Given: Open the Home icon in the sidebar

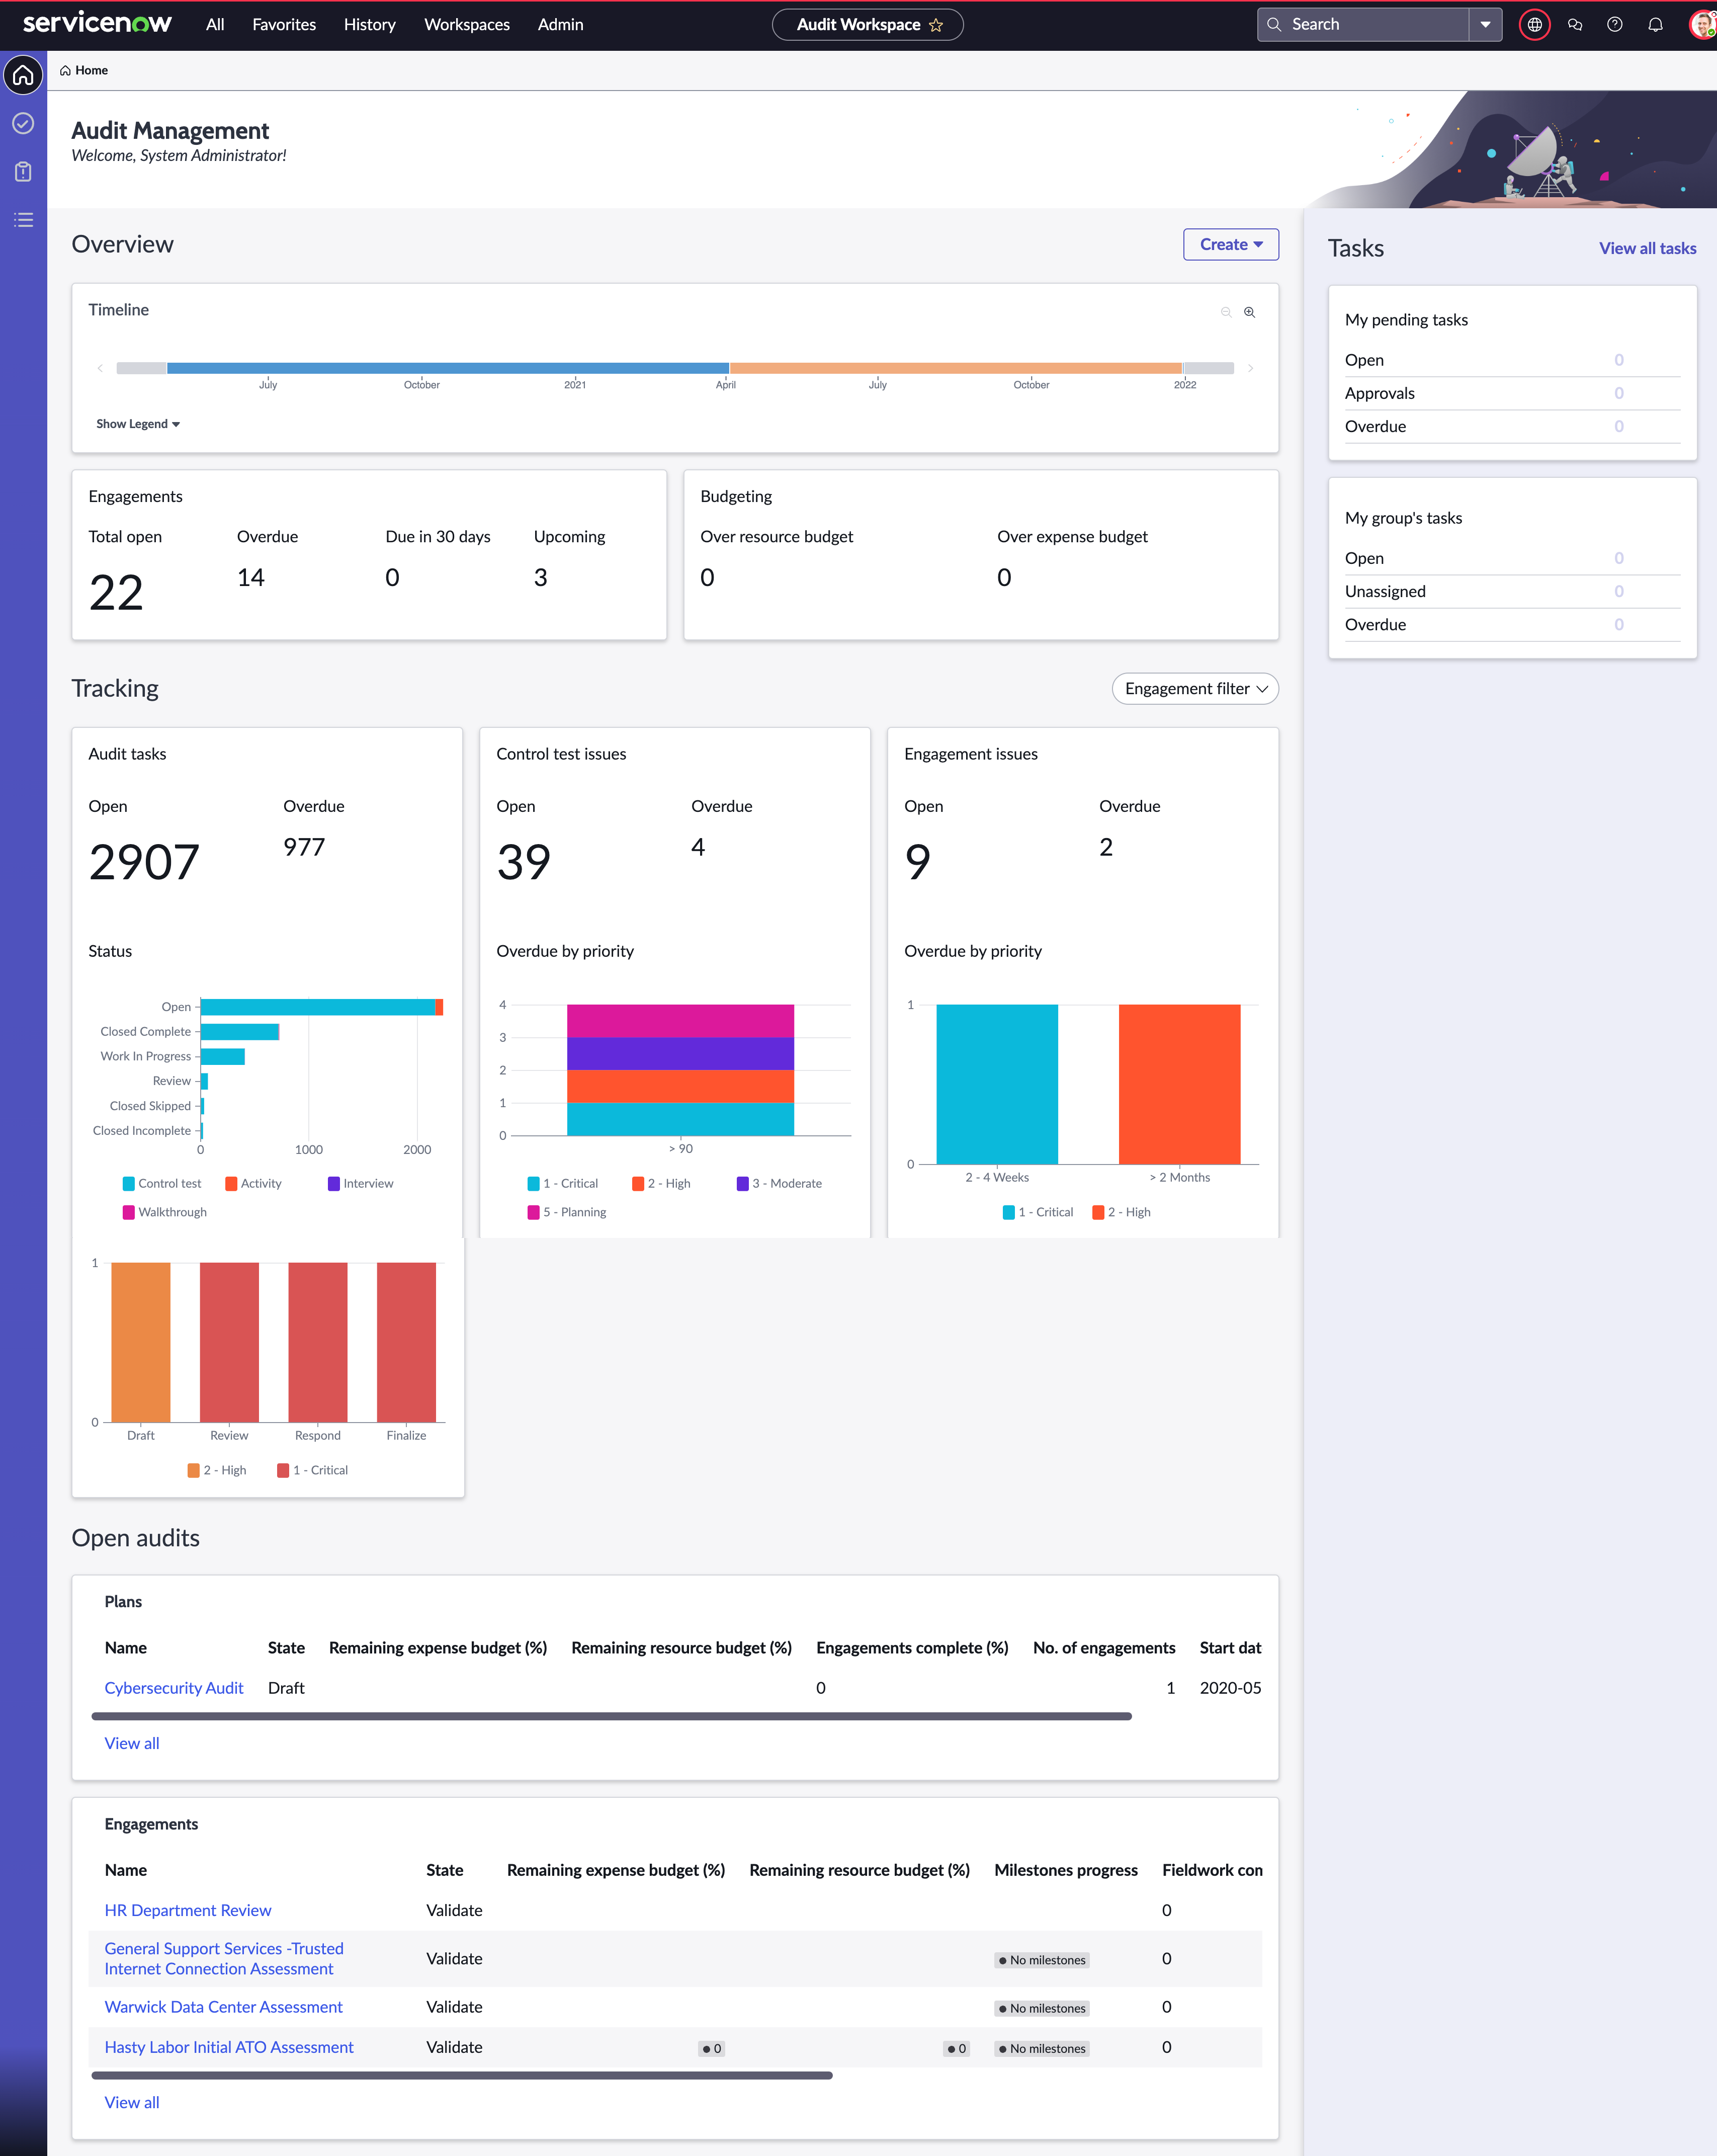Looking at the screenshot, I should click(23, 75).
